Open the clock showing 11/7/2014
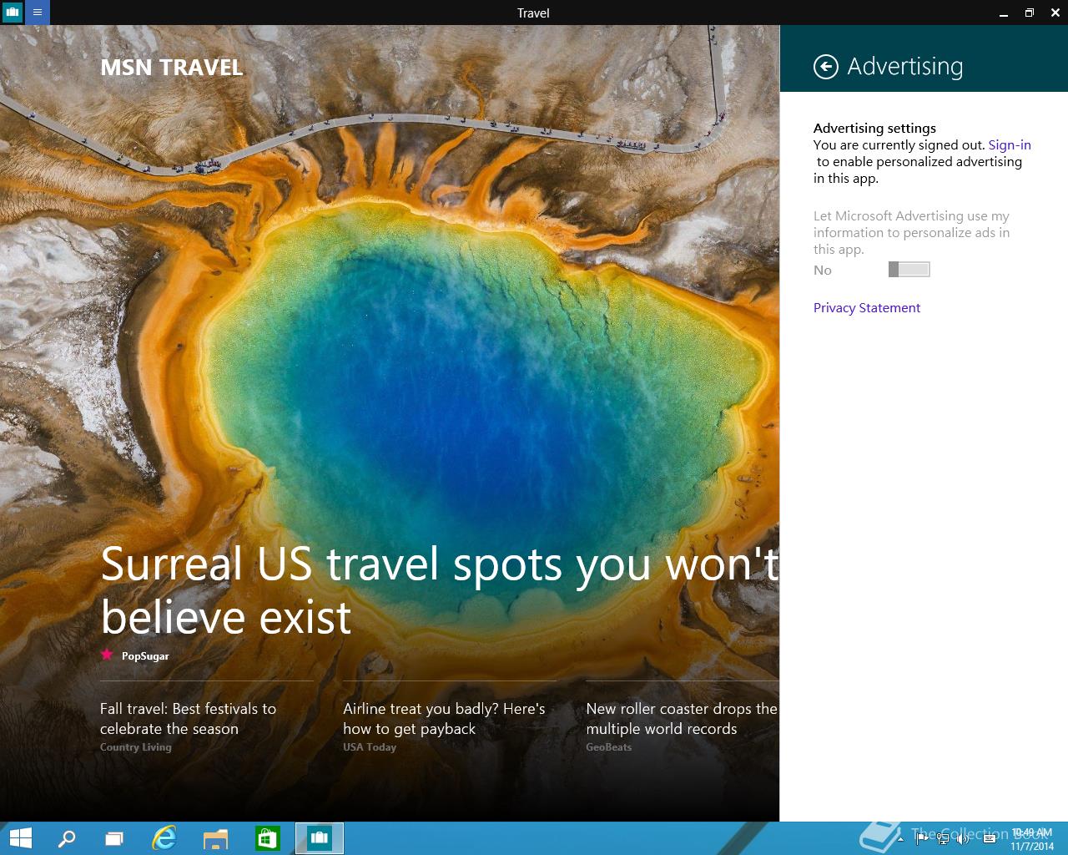Viewport: 1068px width, 855px height. (1032, 839)
